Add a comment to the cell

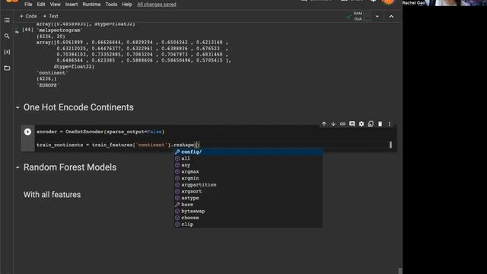pos(352,124)
